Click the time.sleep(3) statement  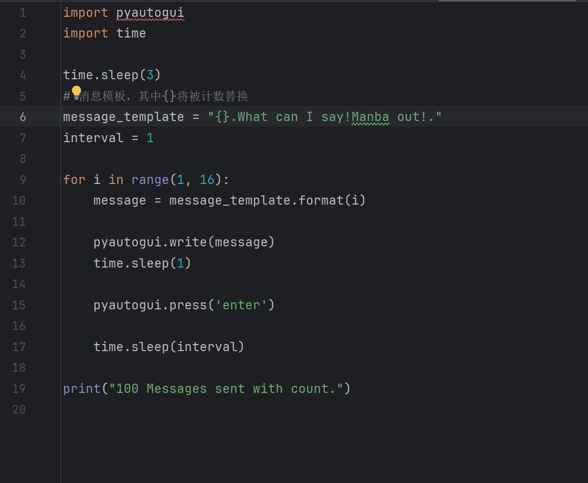point(112,75)
